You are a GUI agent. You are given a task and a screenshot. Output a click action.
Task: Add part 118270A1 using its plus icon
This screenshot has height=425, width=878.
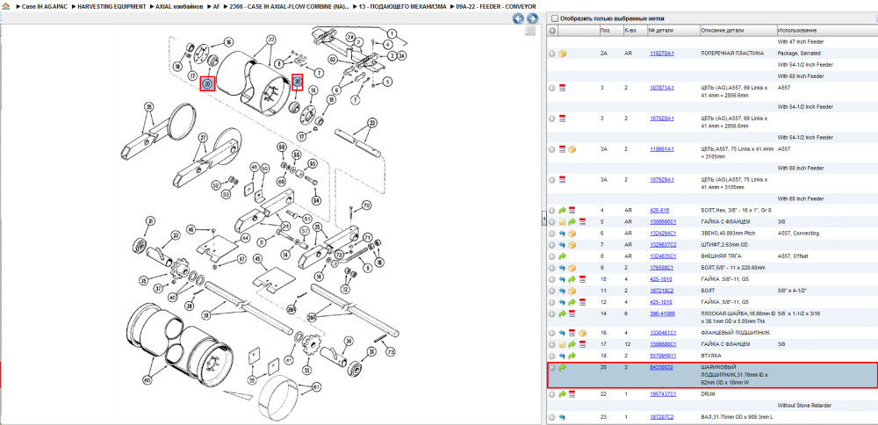coord(552,54)
